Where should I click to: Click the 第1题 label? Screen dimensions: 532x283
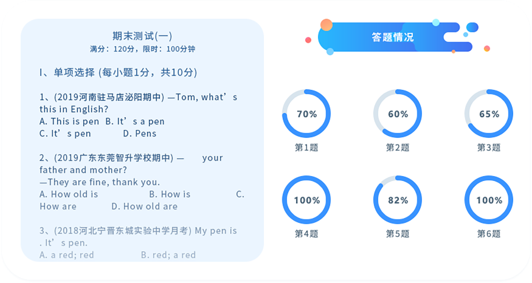pos(306,148)
